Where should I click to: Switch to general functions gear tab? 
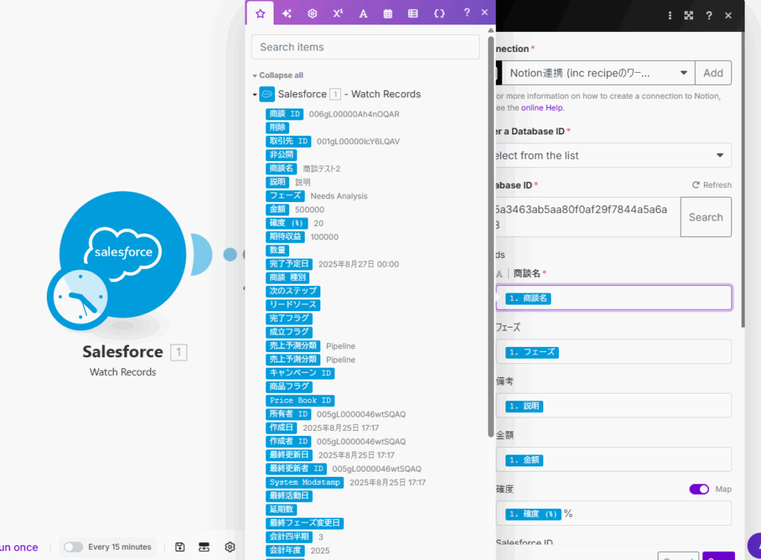pyautogui.click(x=312, y=13)
